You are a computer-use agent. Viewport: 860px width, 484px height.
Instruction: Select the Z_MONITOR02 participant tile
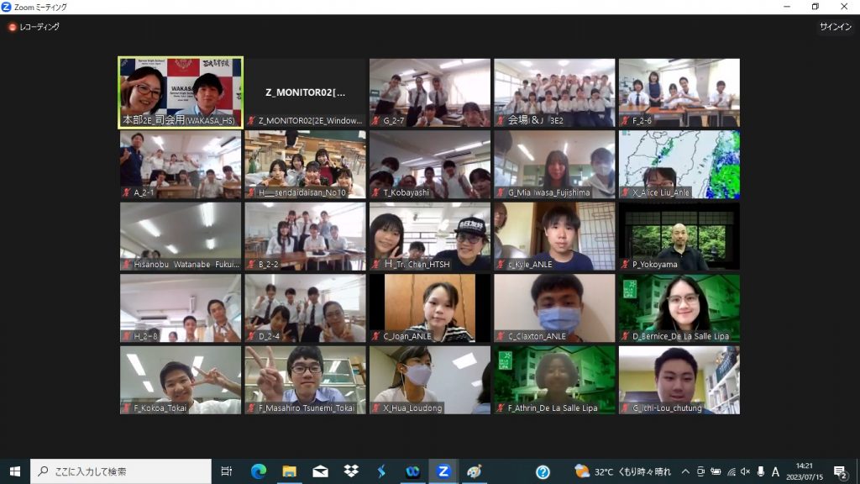305,92
